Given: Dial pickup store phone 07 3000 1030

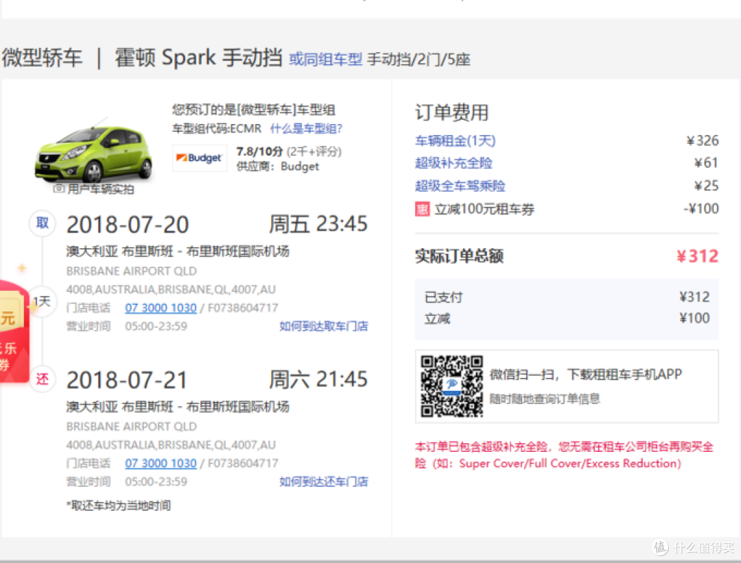Looking at the screenshot, I should point(161,308).
